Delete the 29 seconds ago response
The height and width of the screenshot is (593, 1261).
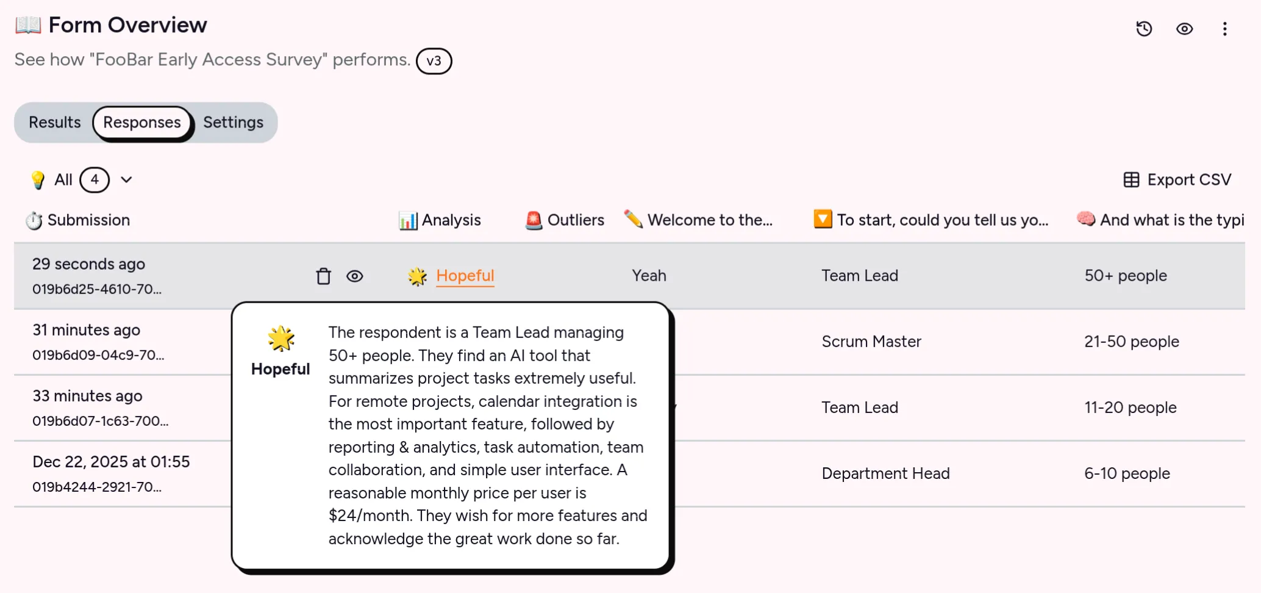click(323, 276)
